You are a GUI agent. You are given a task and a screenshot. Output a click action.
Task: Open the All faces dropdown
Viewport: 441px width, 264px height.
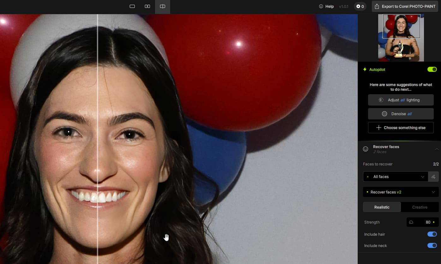[396, 177]
